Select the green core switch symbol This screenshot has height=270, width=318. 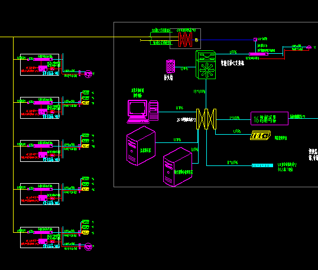(206, 64)
